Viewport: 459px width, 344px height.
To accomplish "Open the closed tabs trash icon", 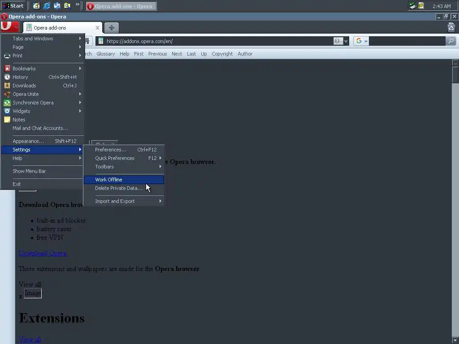I will point(451,27).
